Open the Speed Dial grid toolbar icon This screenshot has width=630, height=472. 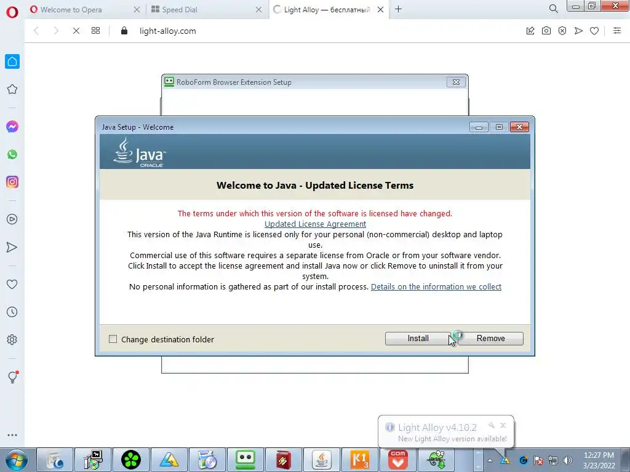tap(95, 31)
